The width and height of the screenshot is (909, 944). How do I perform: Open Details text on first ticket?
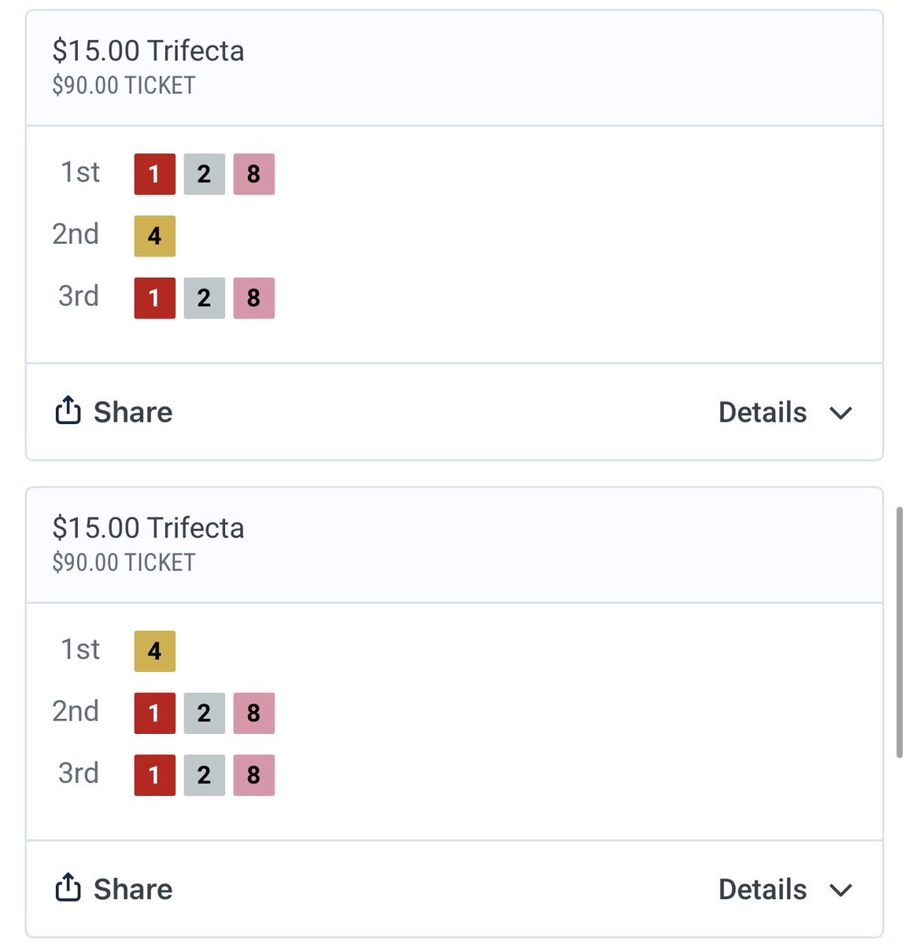763,412
